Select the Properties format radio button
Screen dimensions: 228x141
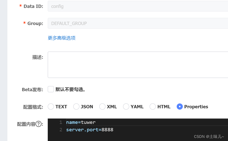click(179, 107)
